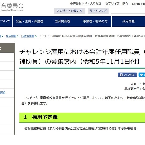Click the このサイトの使い方 button
Image resolution: width=145 pixels, height=145 pixels.
point(69,11)
